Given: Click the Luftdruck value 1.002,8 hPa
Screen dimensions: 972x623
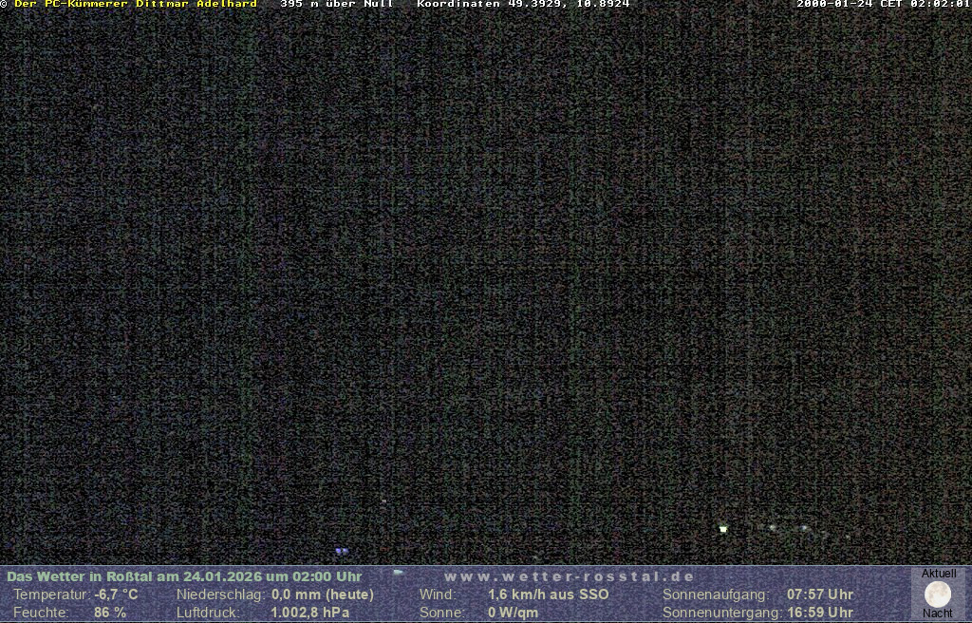Looking at the screenshot, I should point(310,613).
